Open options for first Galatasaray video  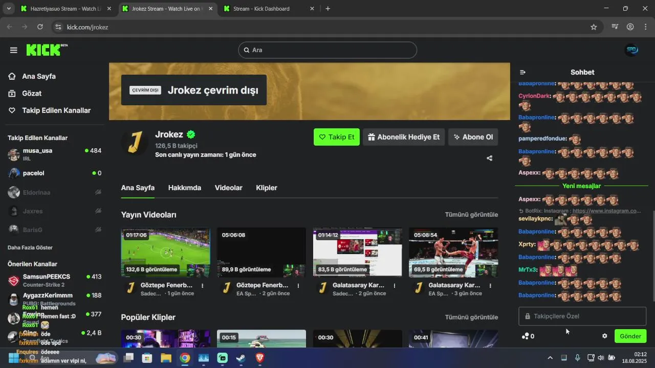[x=395, y=286]
